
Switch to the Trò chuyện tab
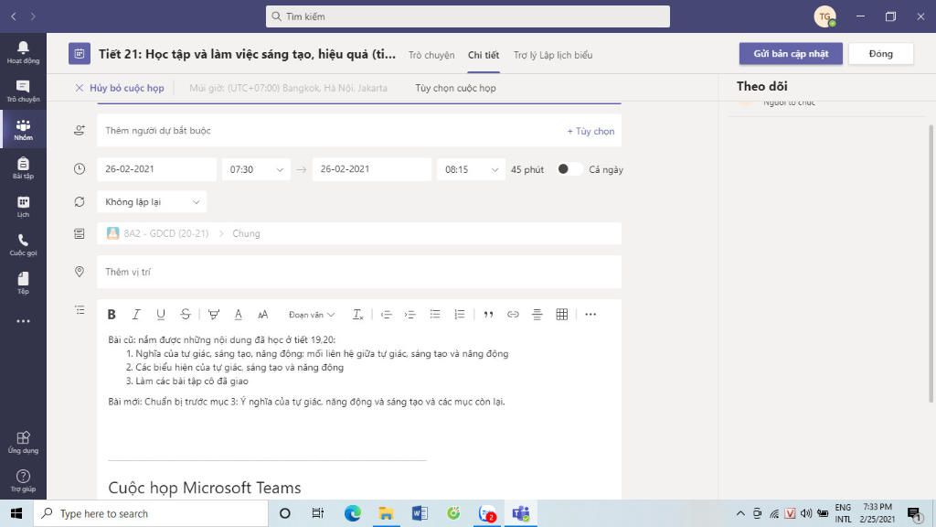coord(431,55)
